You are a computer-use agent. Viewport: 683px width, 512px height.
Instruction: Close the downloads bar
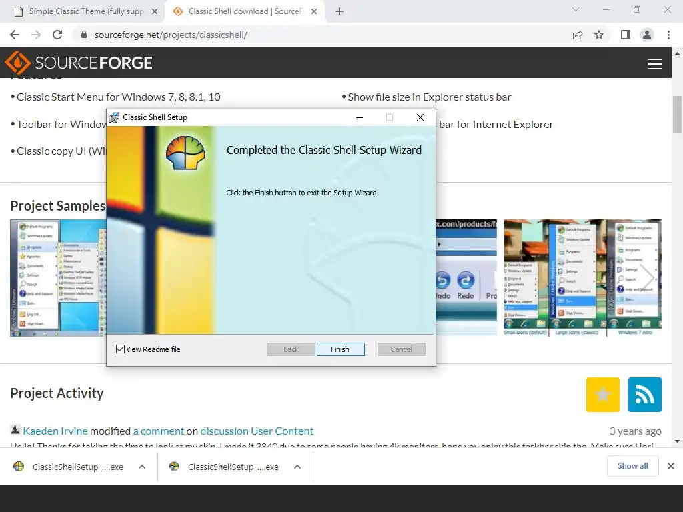(x=671, y=466)
